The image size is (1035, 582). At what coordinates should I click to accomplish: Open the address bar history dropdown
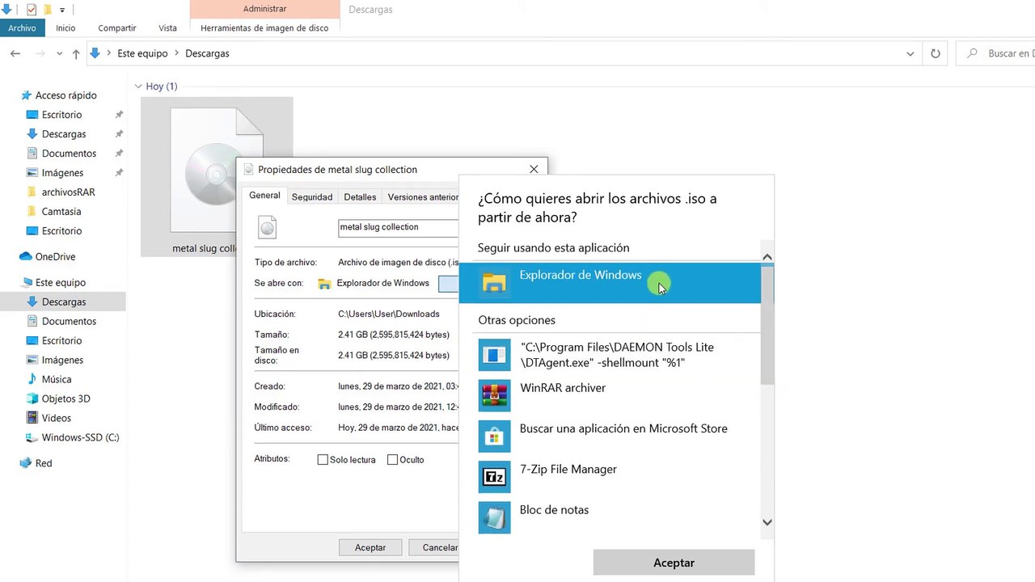click(x=910, y=53)
